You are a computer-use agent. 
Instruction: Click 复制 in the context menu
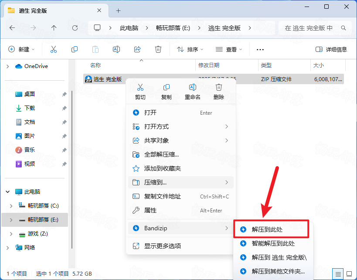click(x=166, y=92)
